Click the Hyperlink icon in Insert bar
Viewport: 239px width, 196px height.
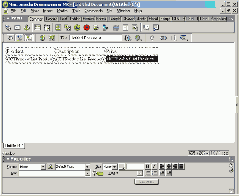click(8, 28)
